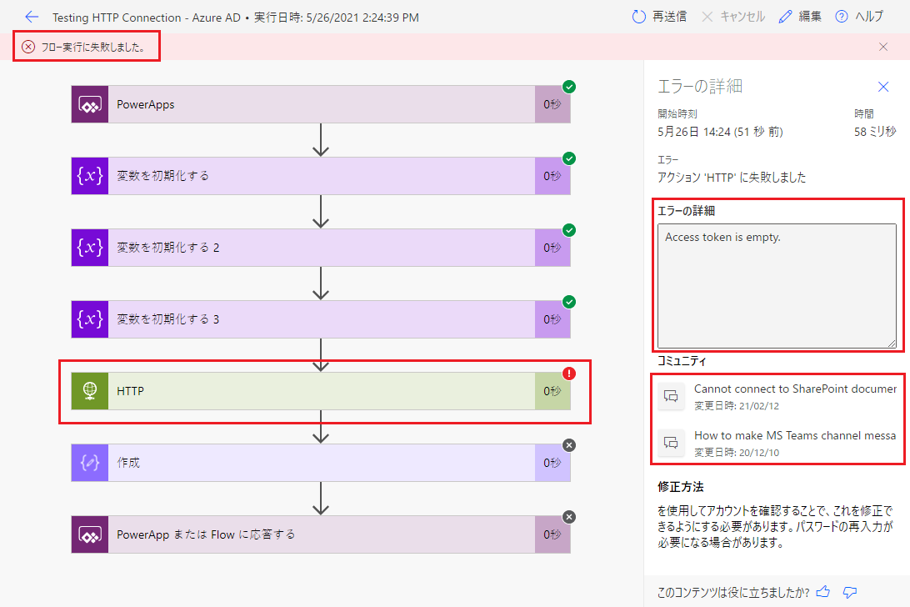Click chat icon beside SharePoint community post
The height and width of the screenshot is (607, 910).
coord(671,397)
